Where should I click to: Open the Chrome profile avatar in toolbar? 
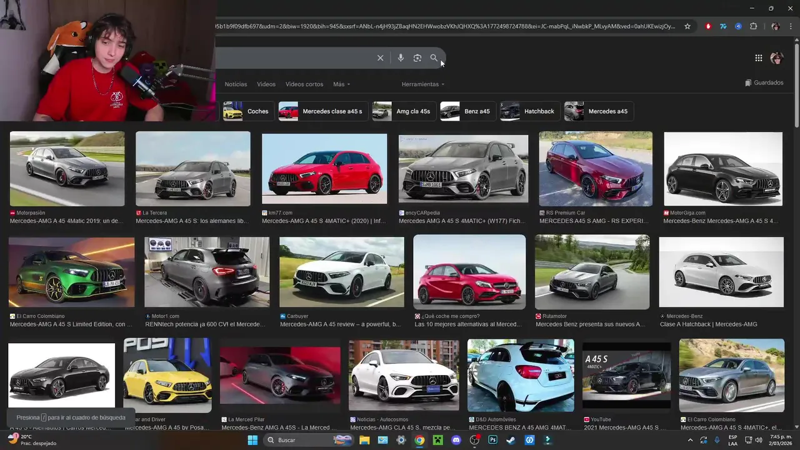click(776, 26)
